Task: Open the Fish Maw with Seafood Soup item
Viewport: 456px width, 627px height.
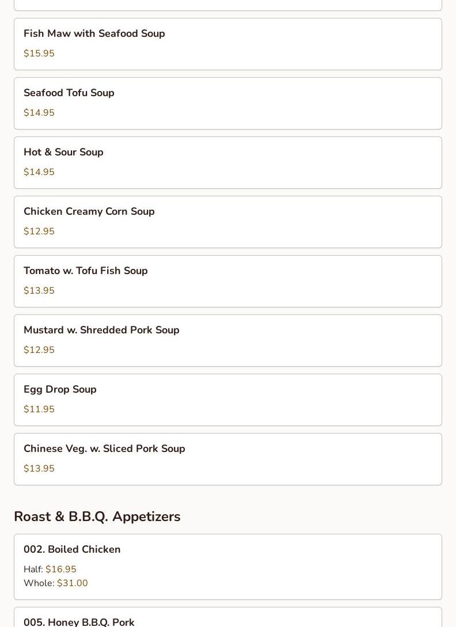Action: click(x=94, y=33)
